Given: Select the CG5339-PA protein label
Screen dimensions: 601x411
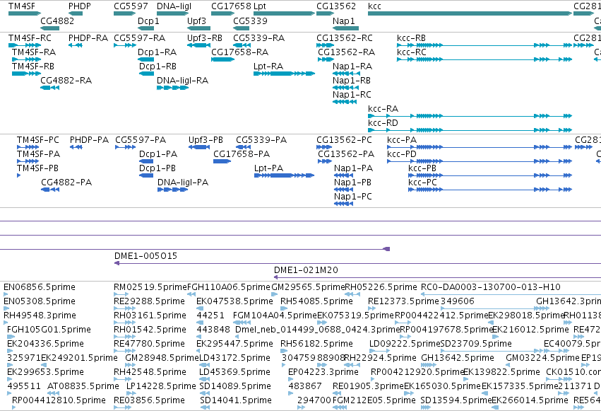Looking at the screenshot, I should click(261, 140).
